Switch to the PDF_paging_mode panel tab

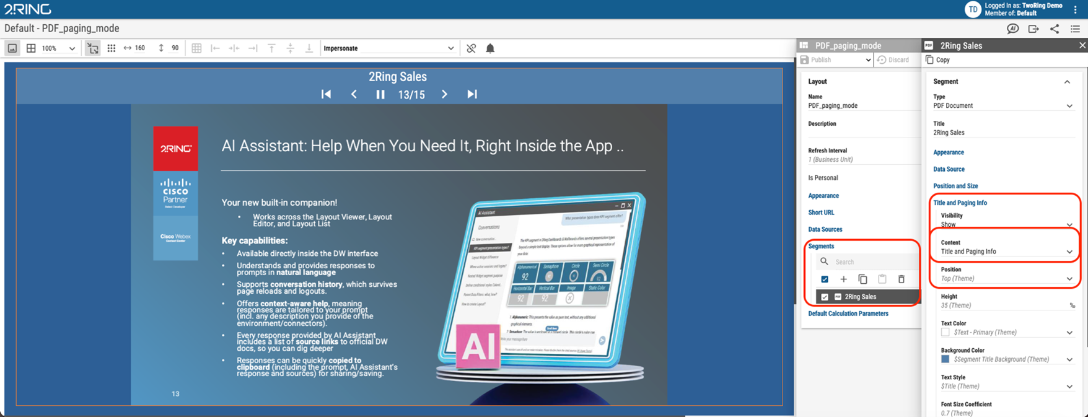[859, 45]
